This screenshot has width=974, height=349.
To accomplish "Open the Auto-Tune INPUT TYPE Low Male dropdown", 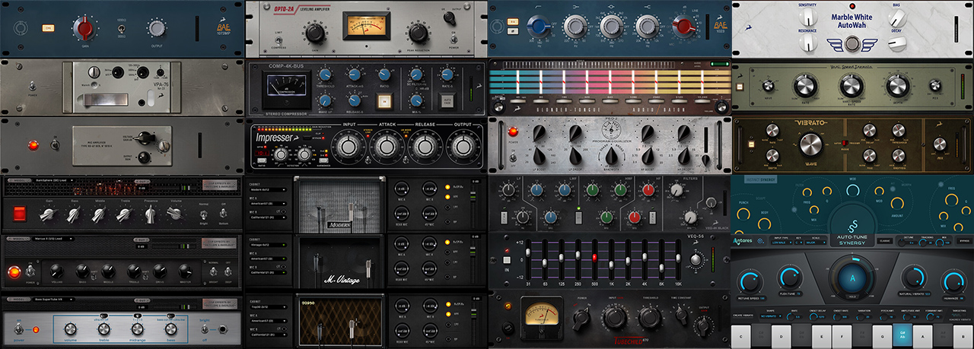I will [781, 243].
